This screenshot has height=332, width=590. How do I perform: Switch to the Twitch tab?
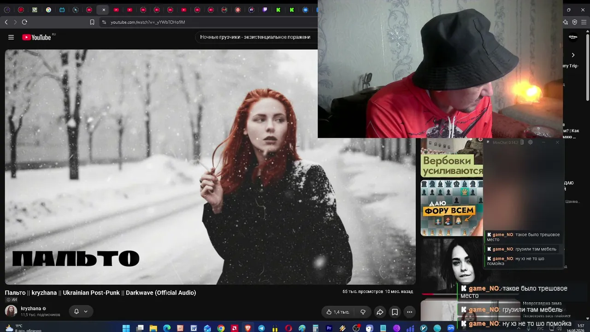[265, 10]
